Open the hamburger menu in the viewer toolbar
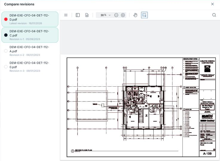The height and width of the screenshot is (161, 220). coord(66,15)
